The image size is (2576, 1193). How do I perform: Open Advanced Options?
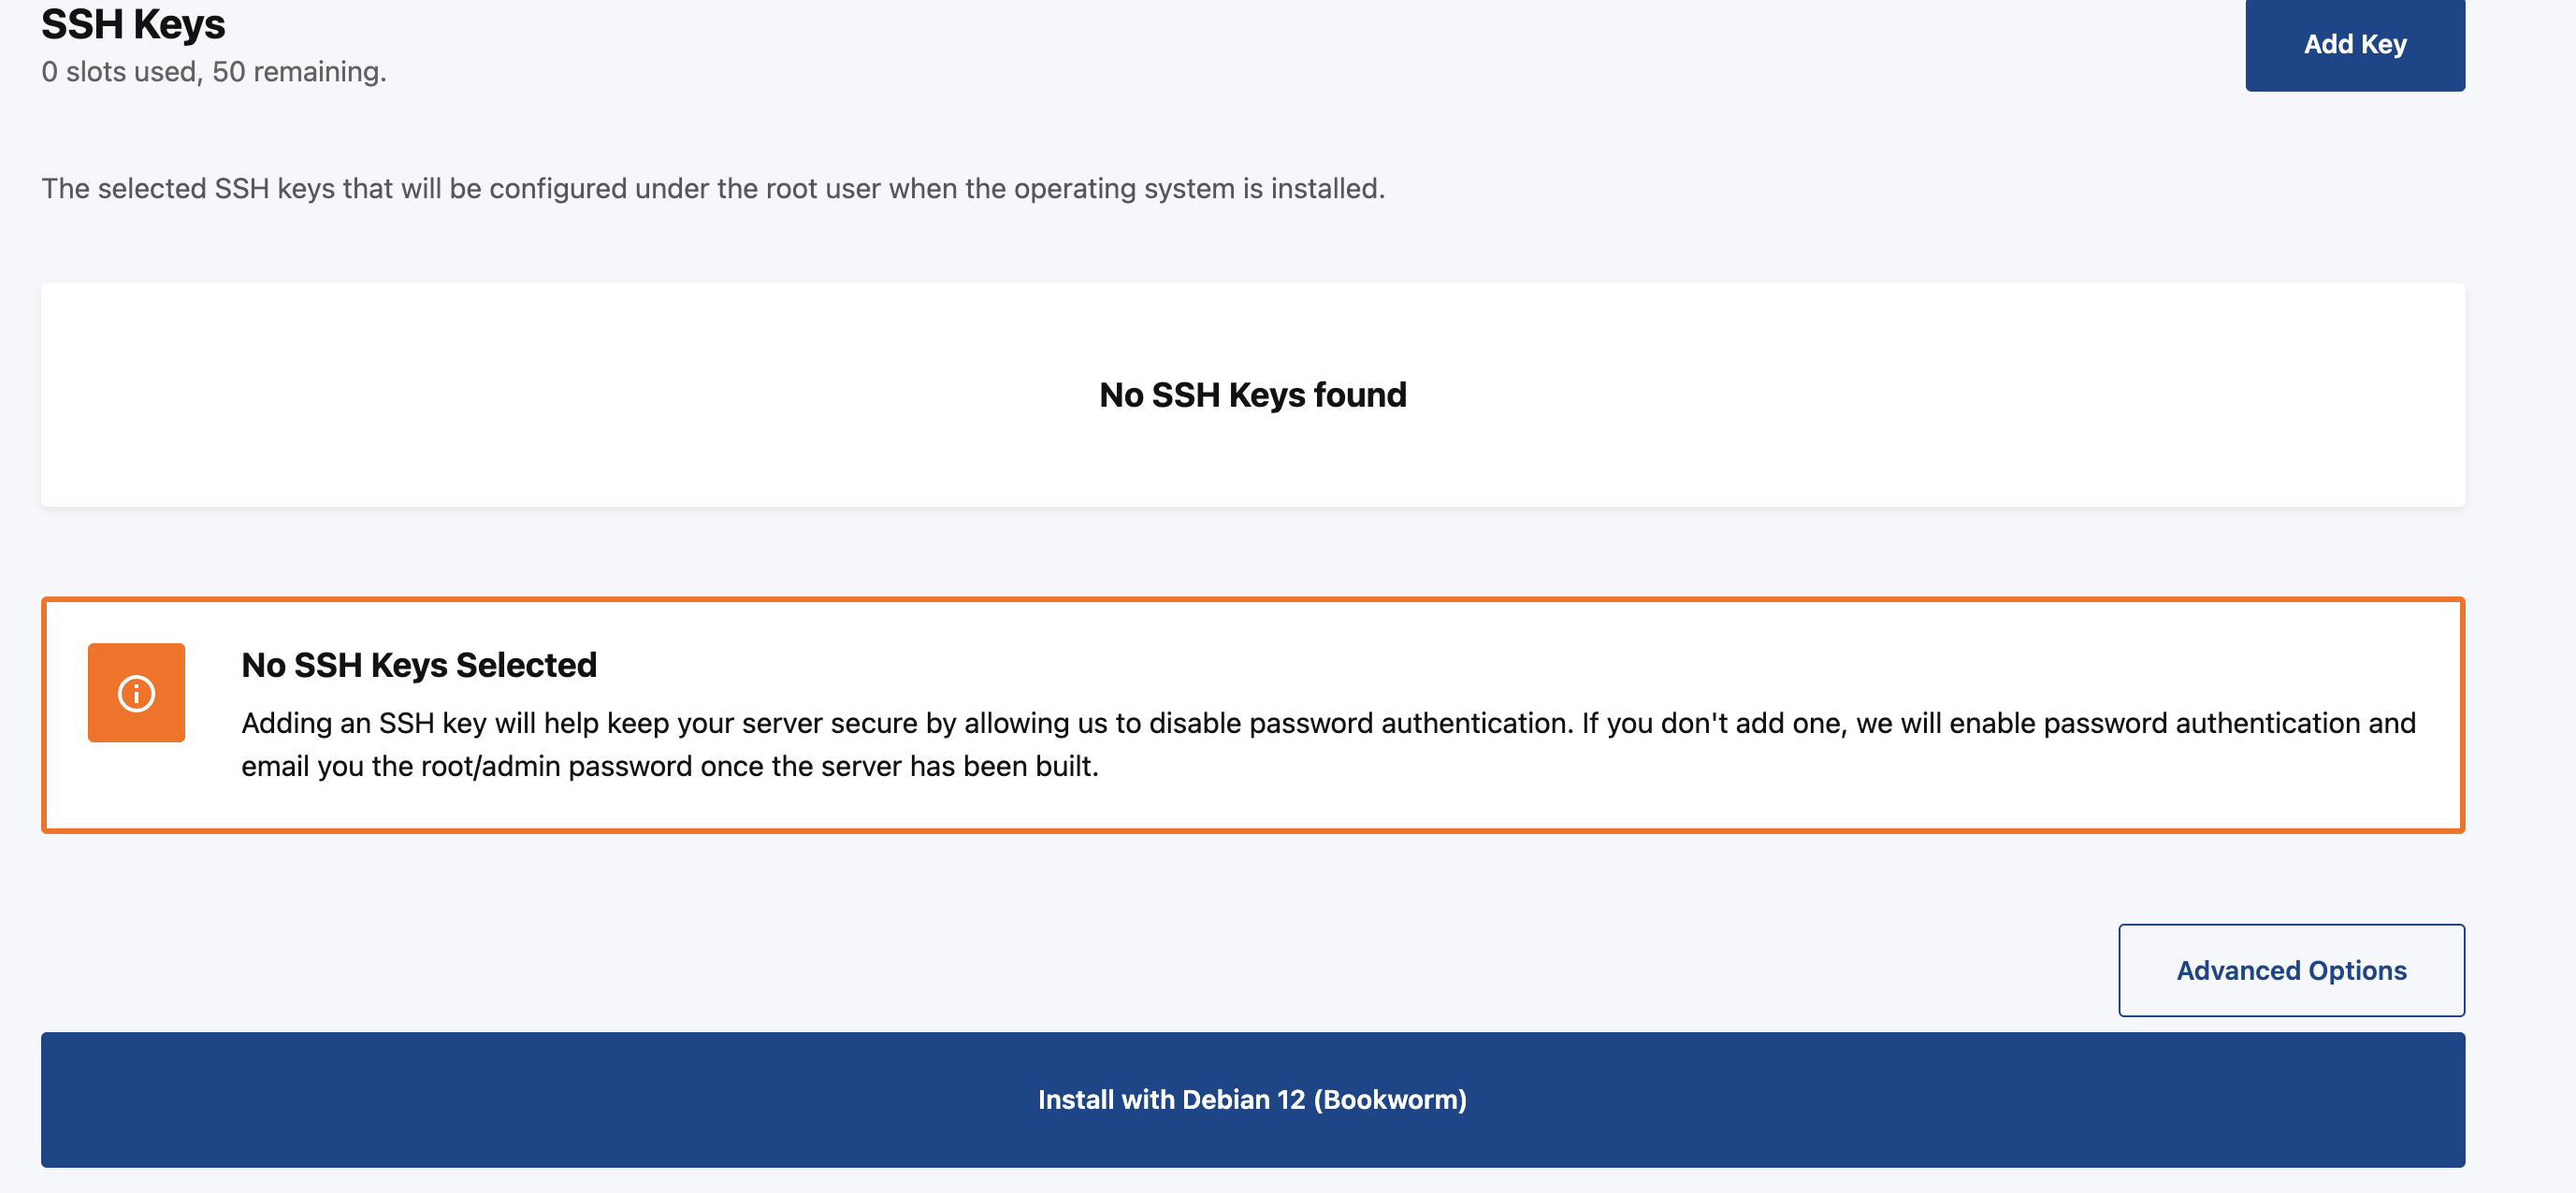coord(2290,970)
